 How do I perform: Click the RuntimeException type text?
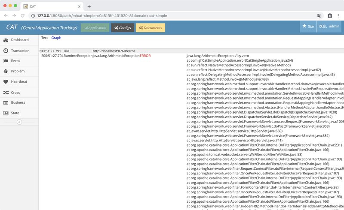78,56
